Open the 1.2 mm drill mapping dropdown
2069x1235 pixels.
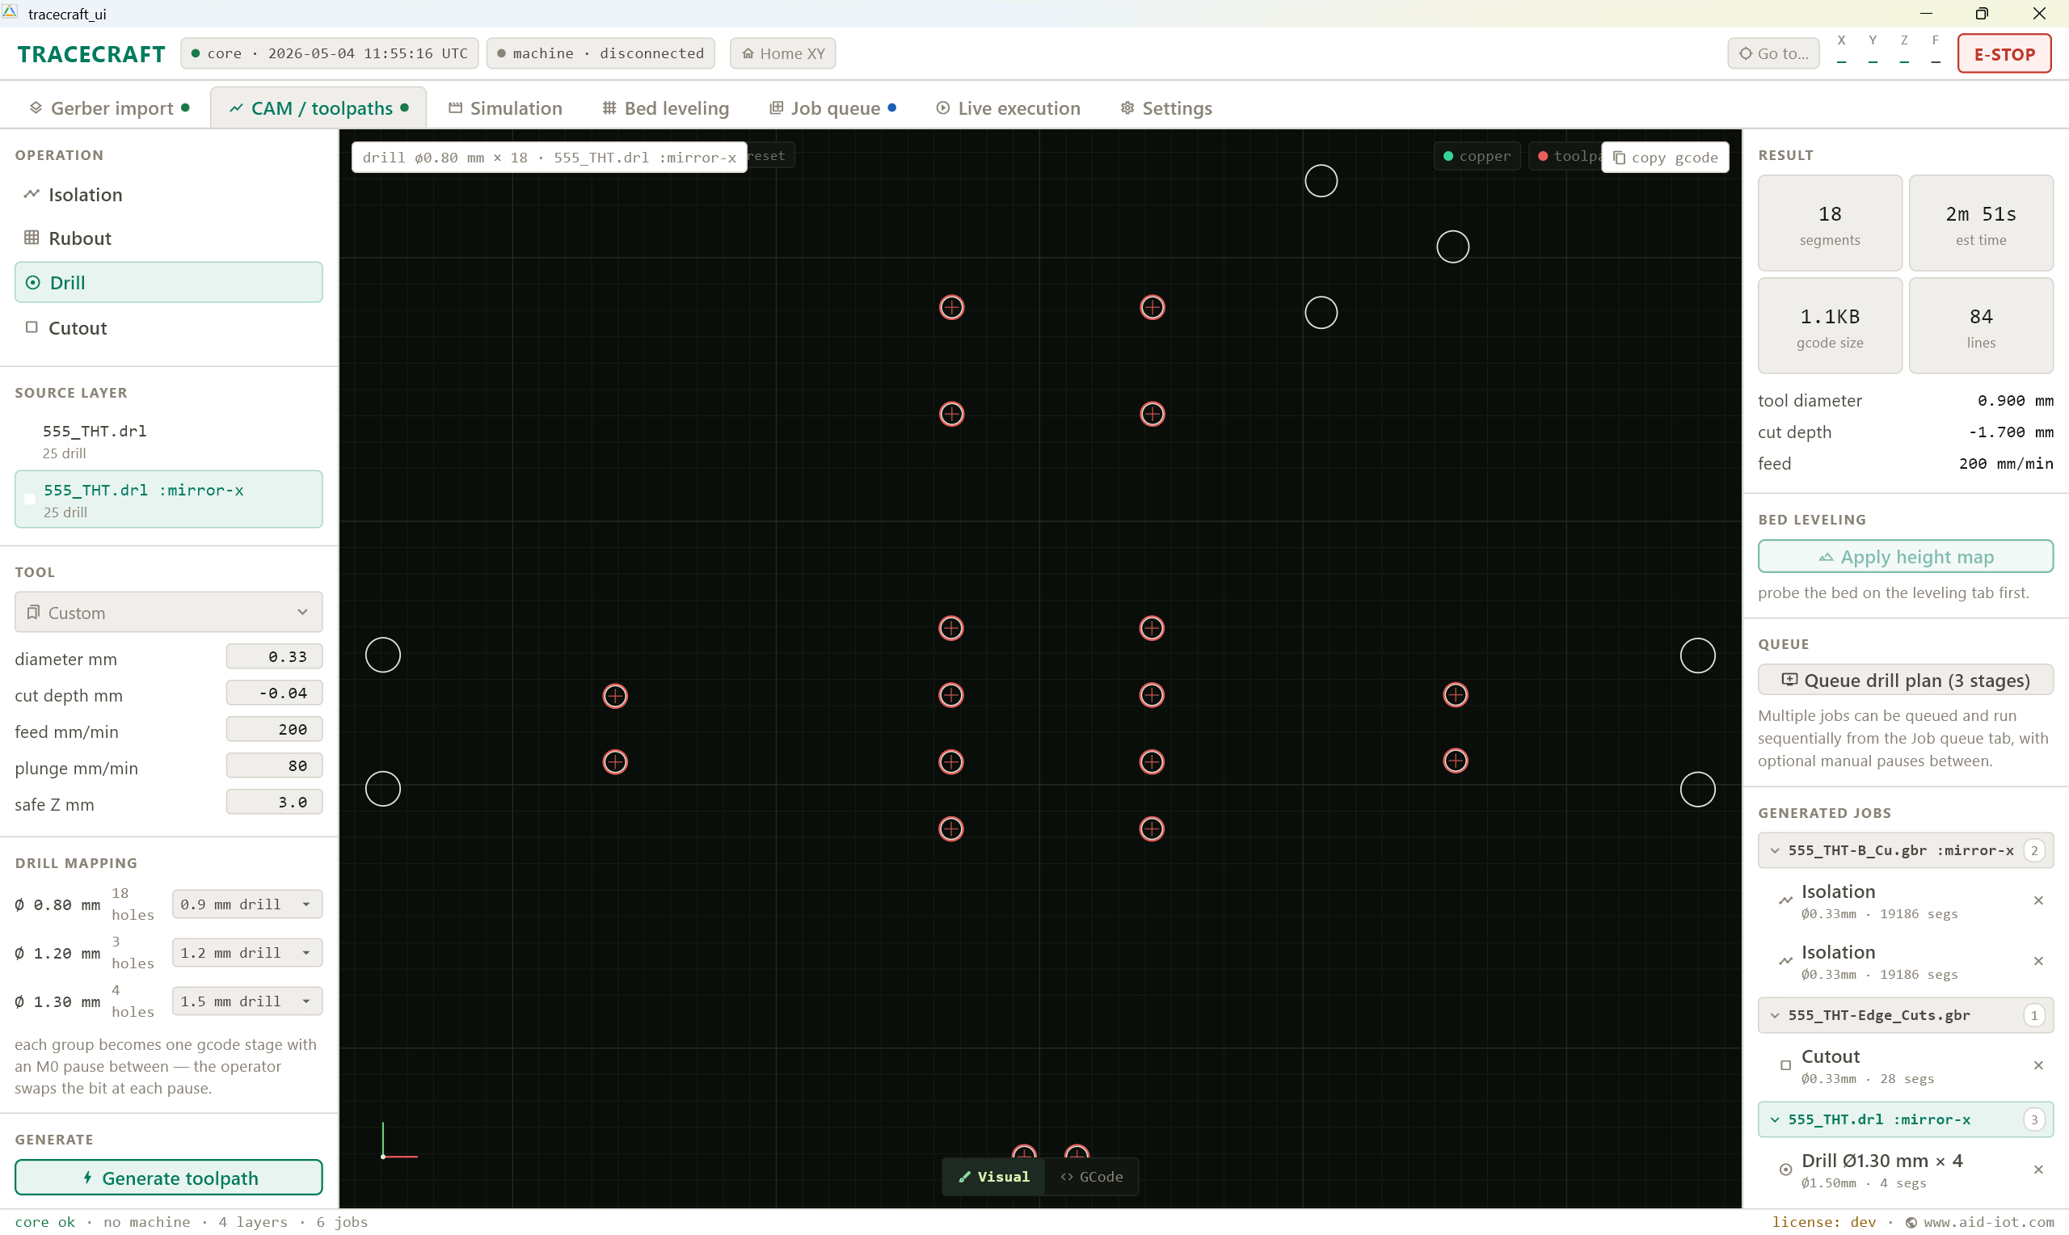tap(247, 953)
